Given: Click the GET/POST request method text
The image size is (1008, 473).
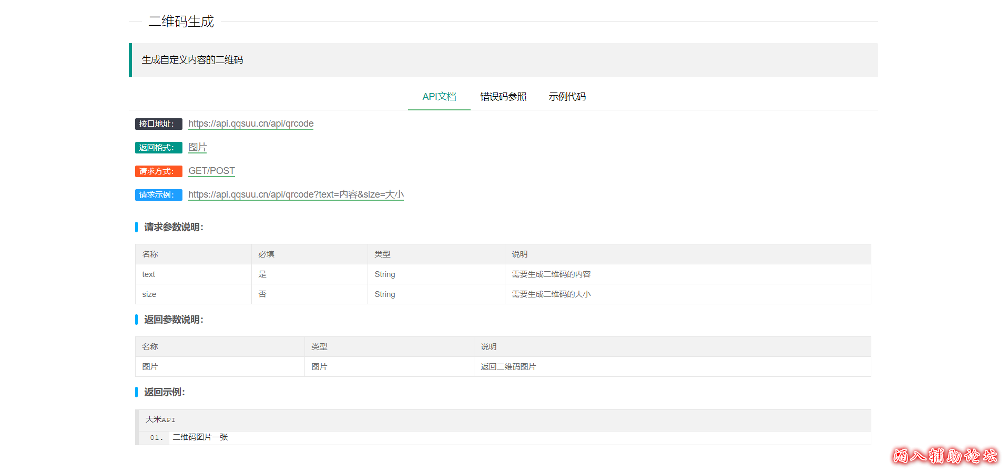Looking at the screenshot, I should [x=211, y=171].
